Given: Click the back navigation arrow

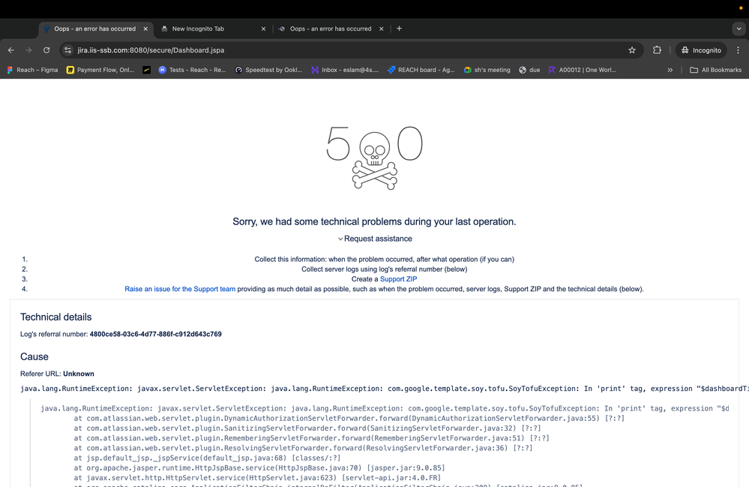Looking at the screenshot, I should tap(10, 50).
